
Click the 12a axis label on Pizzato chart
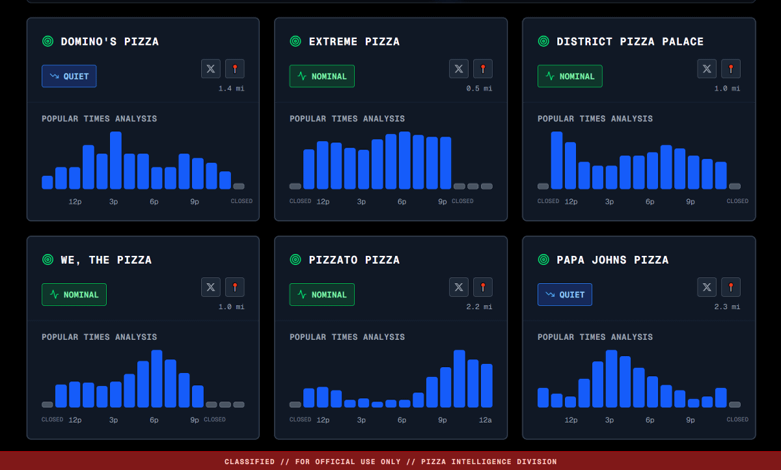(486, 420)
